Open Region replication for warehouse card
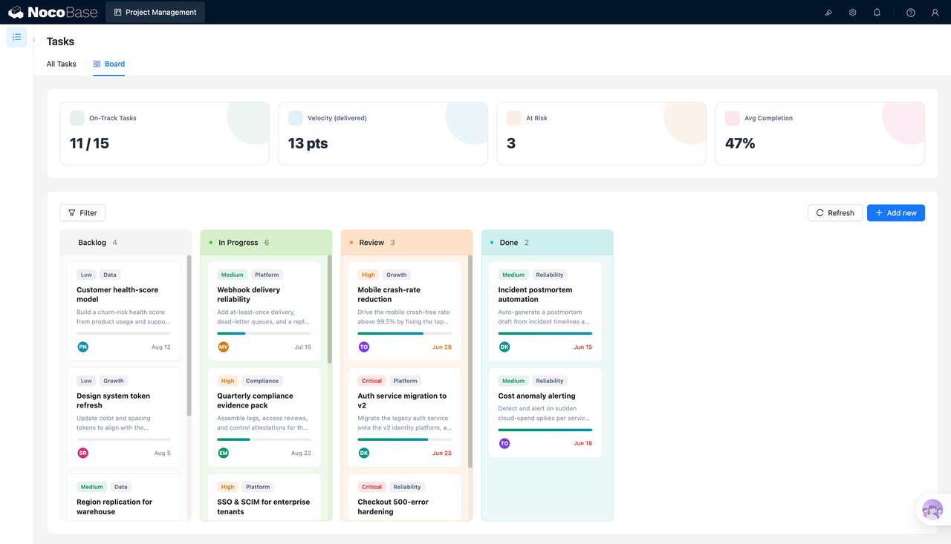 [123, 497]
